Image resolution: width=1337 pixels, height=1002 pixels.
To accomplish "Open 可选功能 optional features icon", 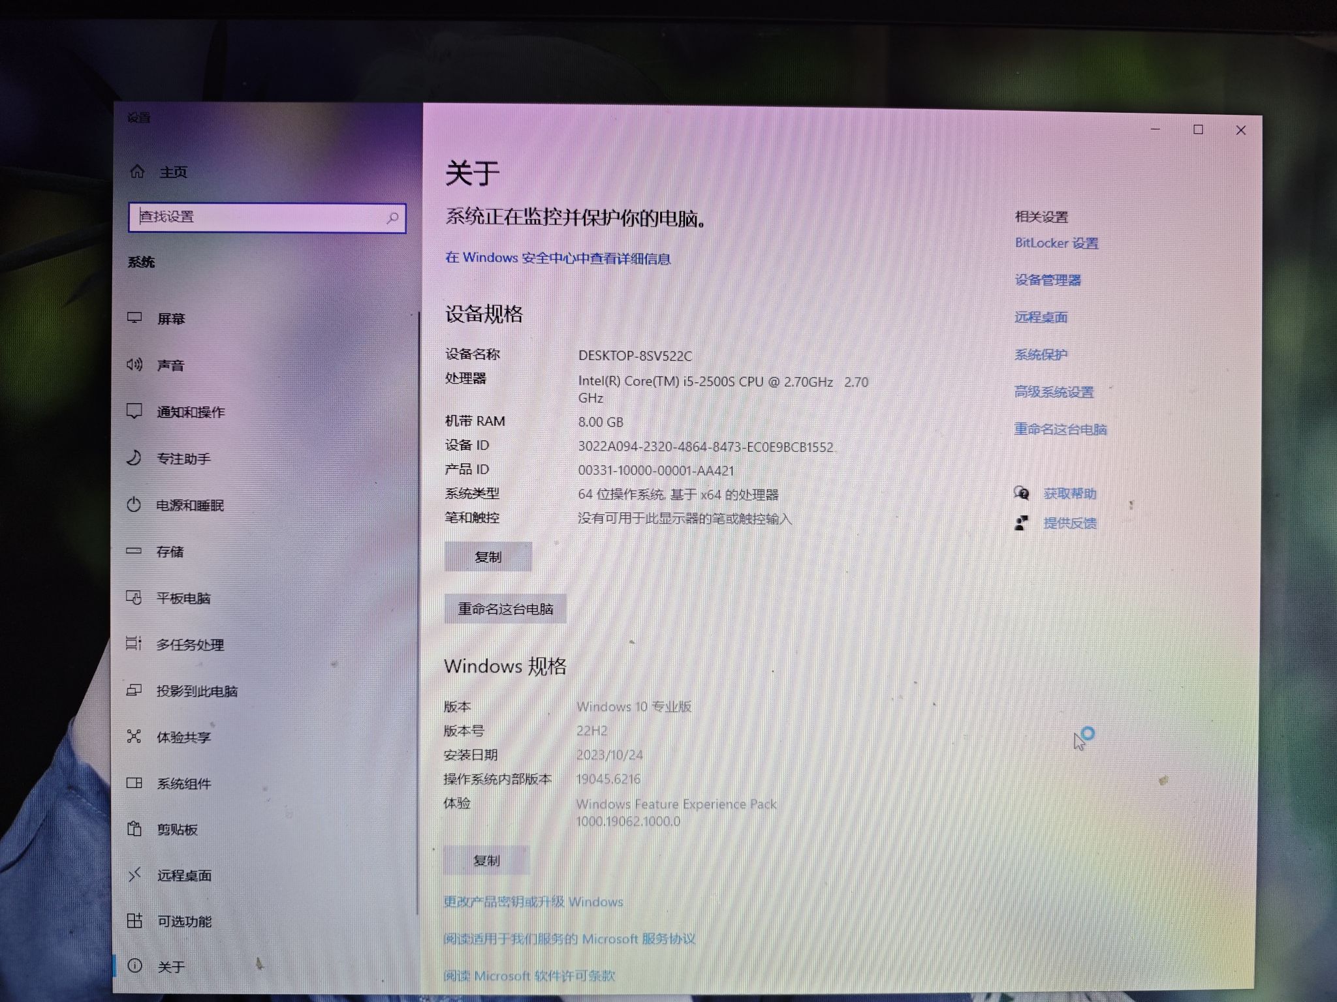I will click(x=134, y=921).
